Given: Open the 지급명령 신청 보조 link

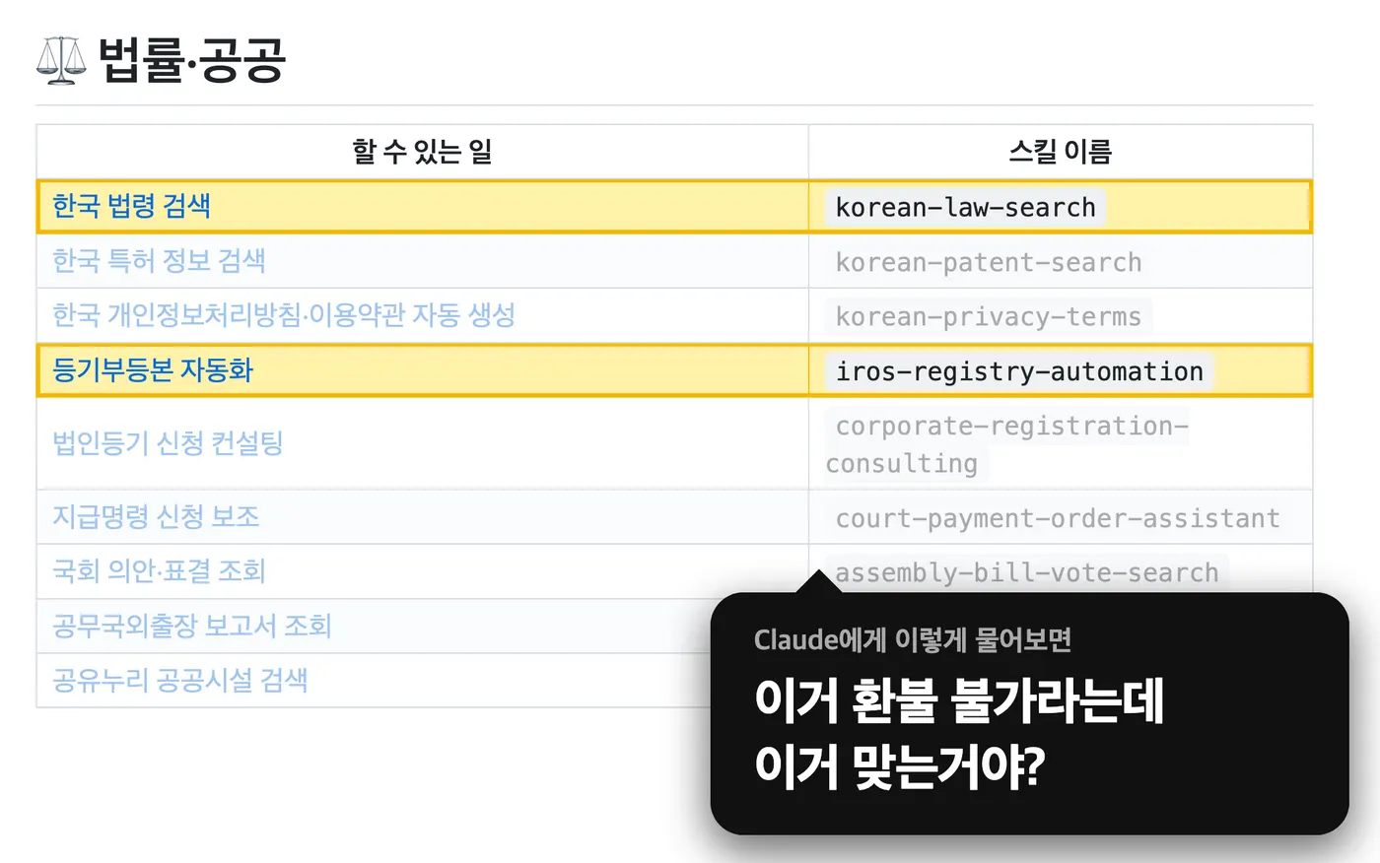Looking at the screenshot, I should tap(156, 516).
